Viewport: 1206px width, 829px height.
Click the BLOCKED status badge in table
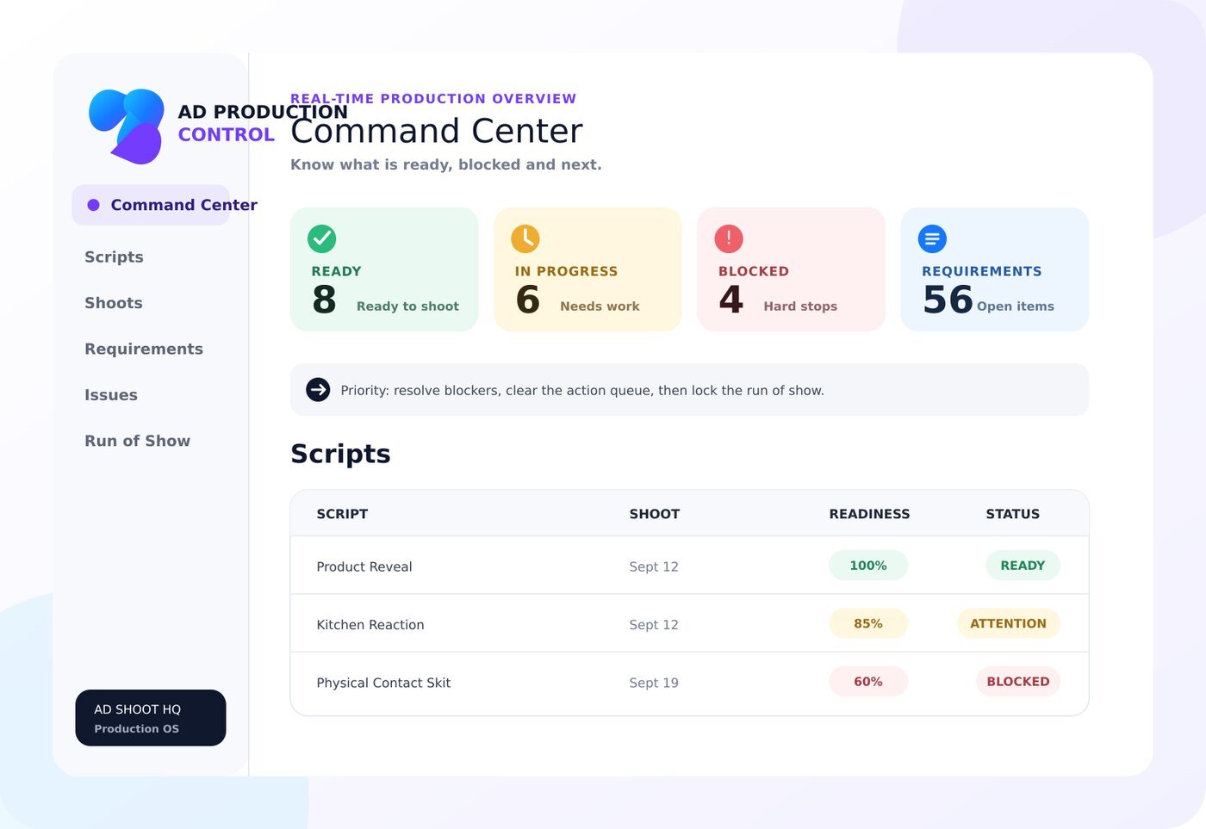pyautogui.click(x=1018, y=682)
